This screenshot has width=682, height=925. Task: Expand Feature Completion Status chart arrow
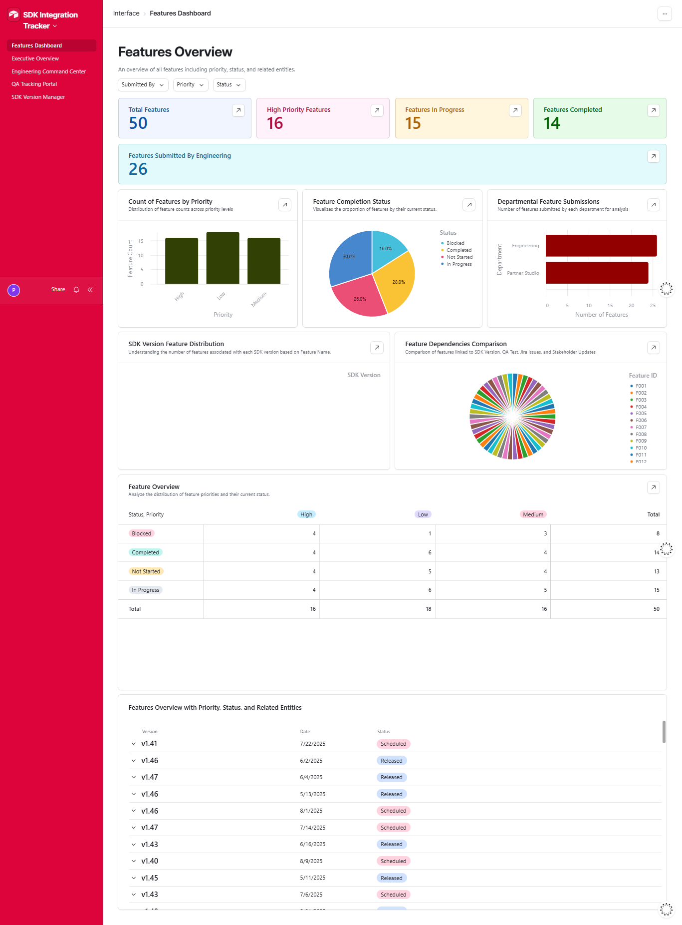[469, 205]
